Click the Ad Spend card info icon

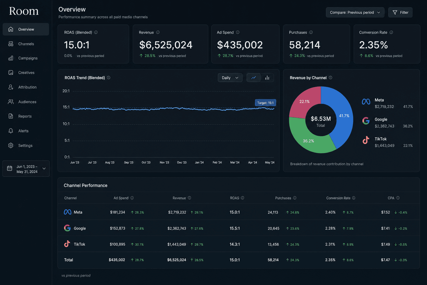(238, 32)
